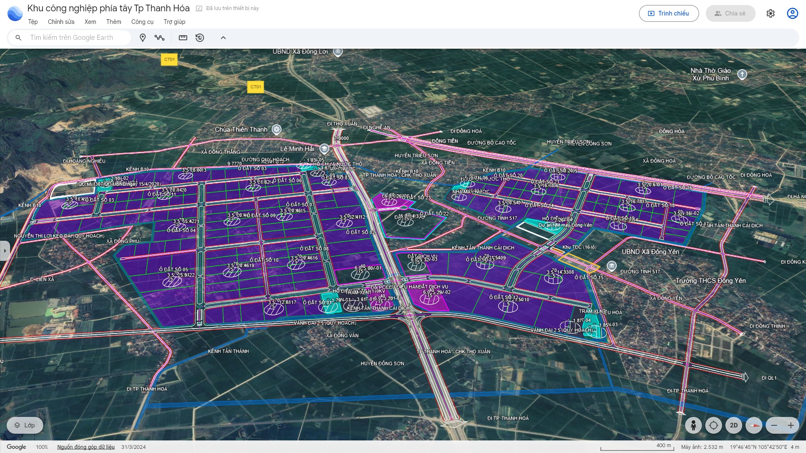Zoom out with the minus button
The image size is (806, 453).
774,425
